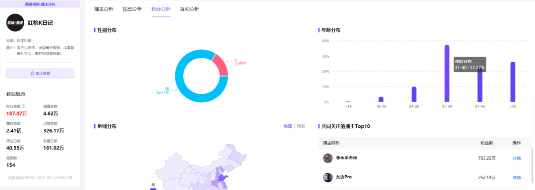Screen dimensions: 535x190
Task: Click the 783.25万 follower count
Action: tap(487, 158)
